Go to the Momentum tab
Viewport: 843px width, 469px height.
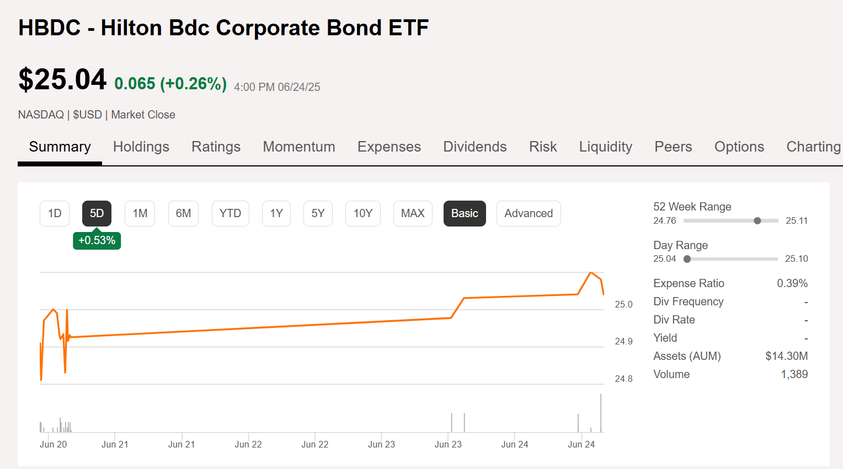[x=298, y=147]
